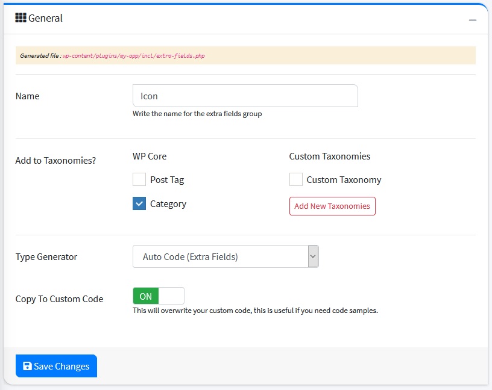Toggle Copy To Custom Code switch off
The width and height of the screenshot is (492, 390).
[159, 296]
